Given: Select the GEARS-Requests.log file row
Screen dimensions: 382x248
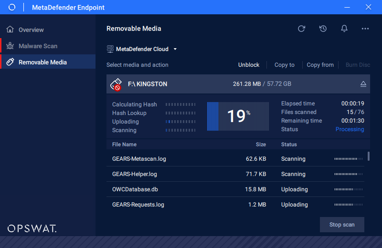Looking at the screenshot, I should pyautogui.click(x=235, y=205).
